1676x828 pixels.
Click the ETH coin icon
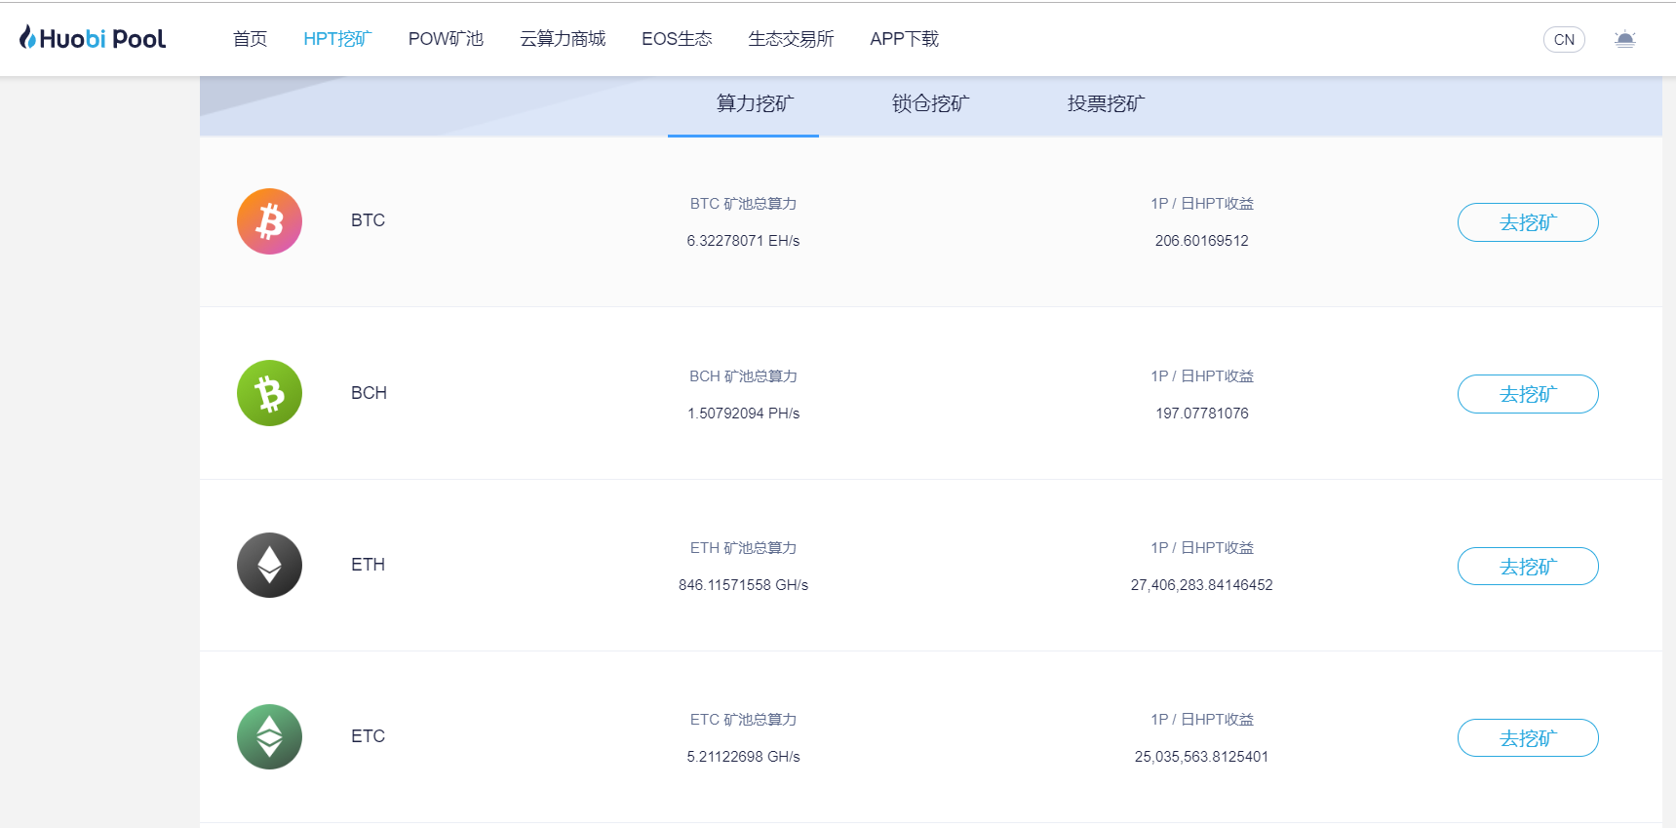click(269, 565)
